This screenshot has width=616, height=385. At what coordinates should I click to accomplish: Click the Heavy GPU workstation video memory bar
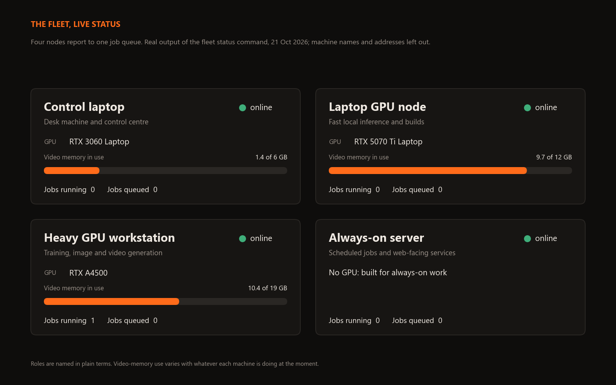(166, 301)
